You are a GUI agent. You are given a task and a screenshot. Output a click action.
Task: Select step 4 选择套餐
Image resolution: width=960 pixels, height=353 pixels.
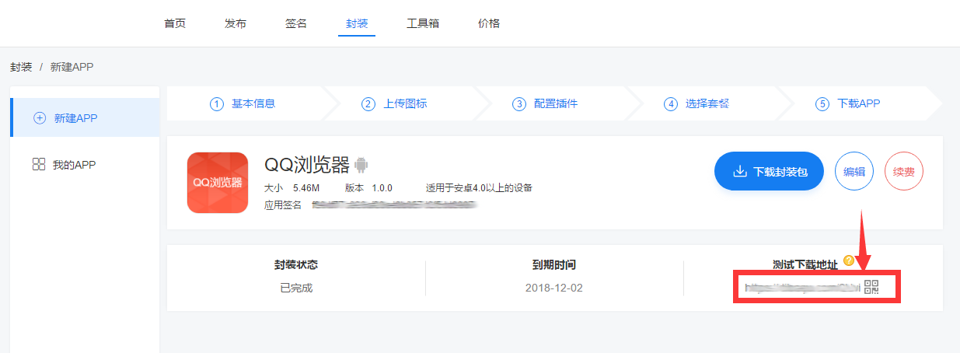(x=697, y=104)
